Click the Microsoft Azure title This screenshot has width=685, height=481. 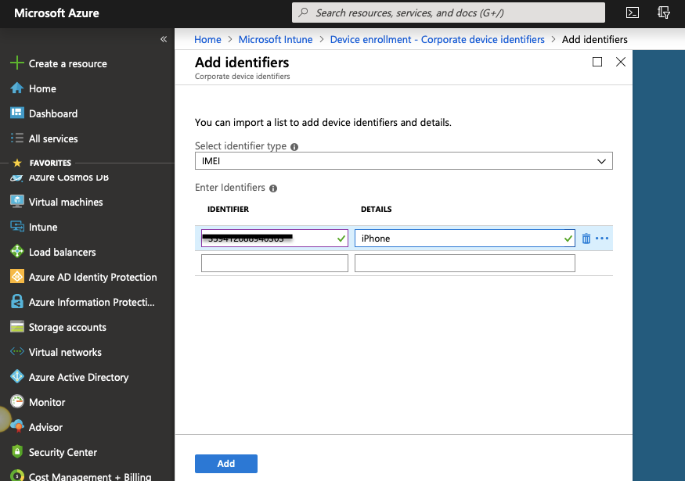[56, 13]
